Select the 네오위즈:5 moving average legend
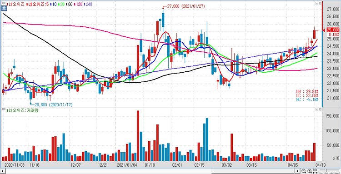The width and height of the screenshot is (341, 174). [x=38, y=4]
